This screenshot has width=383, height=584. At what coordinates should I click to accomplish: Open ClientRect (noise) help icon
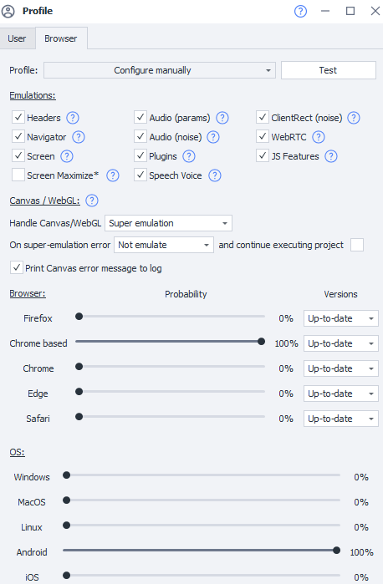pyautogui.click(x=354, y=118)
